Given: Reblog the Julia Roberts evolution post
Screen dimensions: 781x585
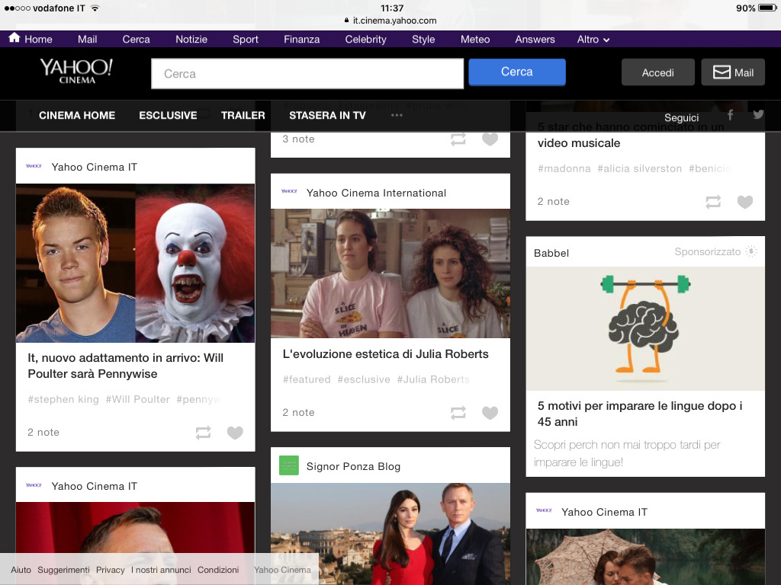Looking at the screenshot, I should click(x=458, y=413).
